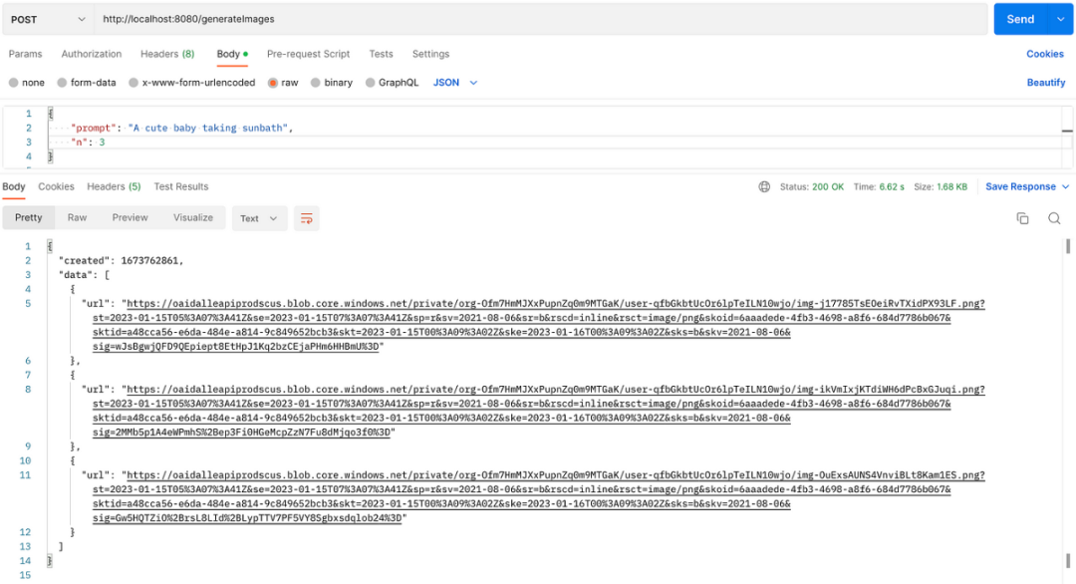Switch to the Test Results response tab

coord(181,186)
